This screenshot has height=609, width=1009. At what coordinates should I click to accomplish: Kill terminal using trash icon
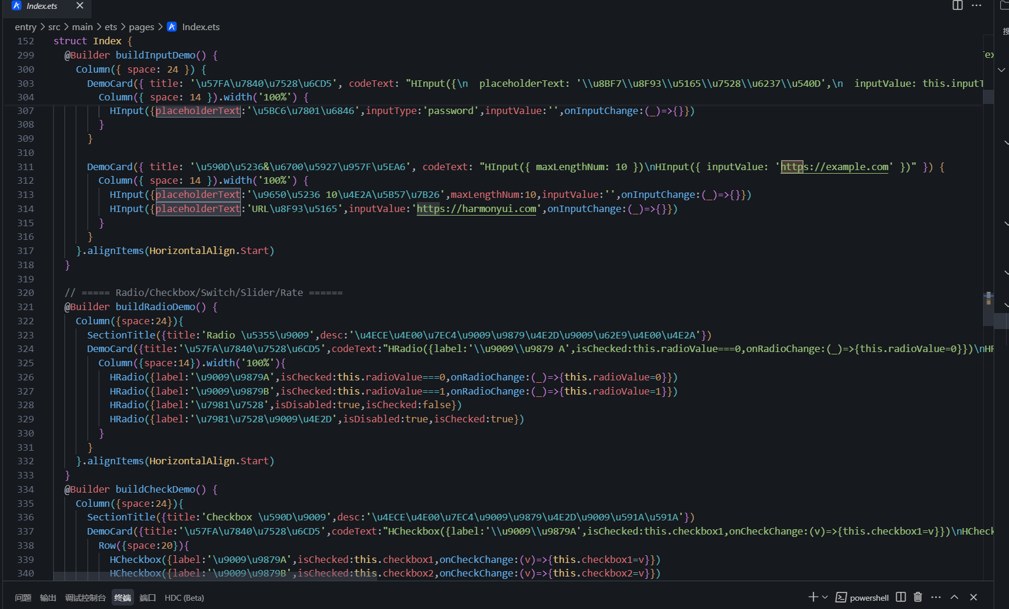coord(917,597)
